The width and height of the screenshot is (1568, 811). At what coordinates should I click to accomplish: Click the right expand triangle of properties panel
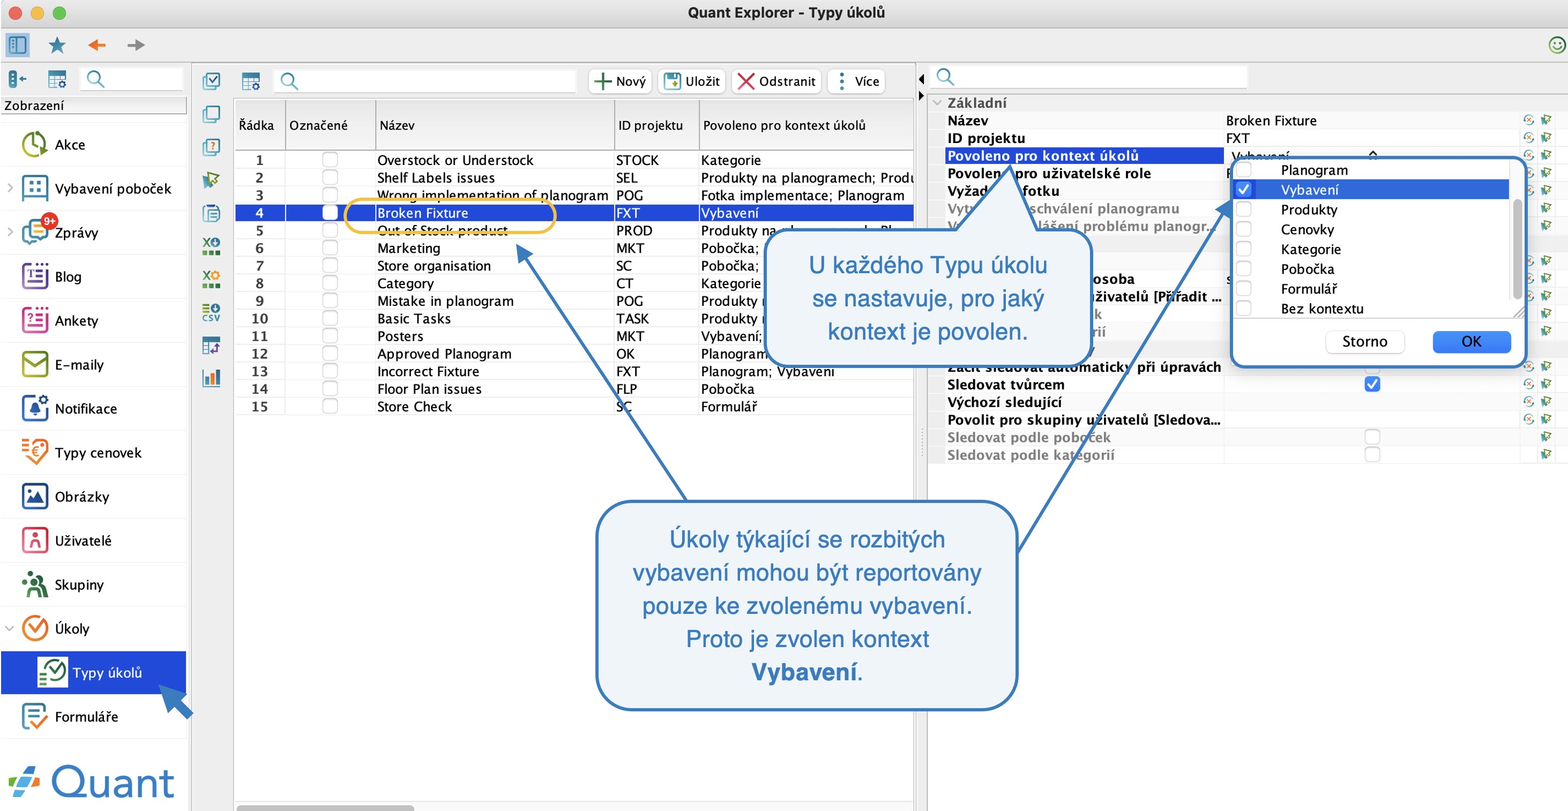[x=921, y=95]
